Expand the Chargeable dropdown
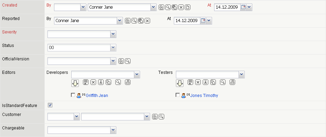This screenshot has width=326, height=137. (113, 130)
